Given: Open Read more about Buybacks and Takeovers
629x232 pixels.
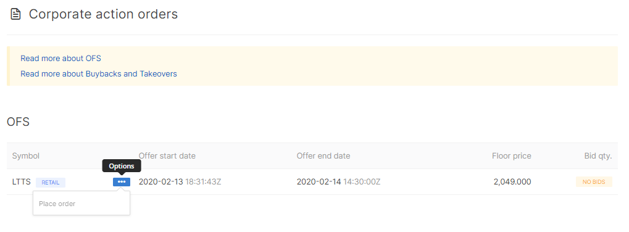Looking at the screenshot, I should [x=99, y=73].
